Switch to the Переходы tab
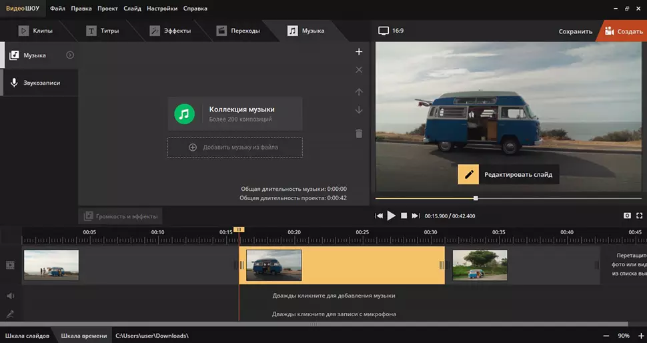 (238, 31)
